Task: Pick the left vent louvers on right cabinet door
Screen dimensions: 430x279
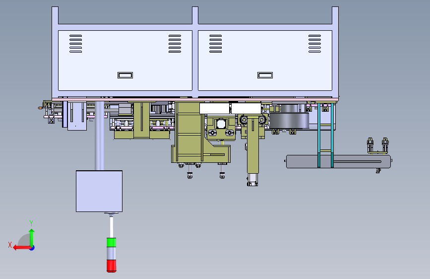Action: coord(216,44)
